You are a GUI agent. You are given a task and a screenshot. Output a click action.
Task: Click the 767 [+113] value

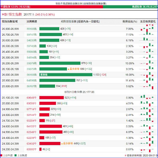pyautogui.click(x=82, y=80)
